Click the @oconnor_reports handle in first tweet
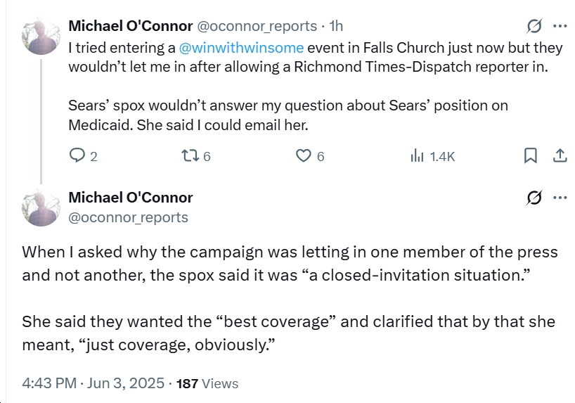 [x=257, y=27]
